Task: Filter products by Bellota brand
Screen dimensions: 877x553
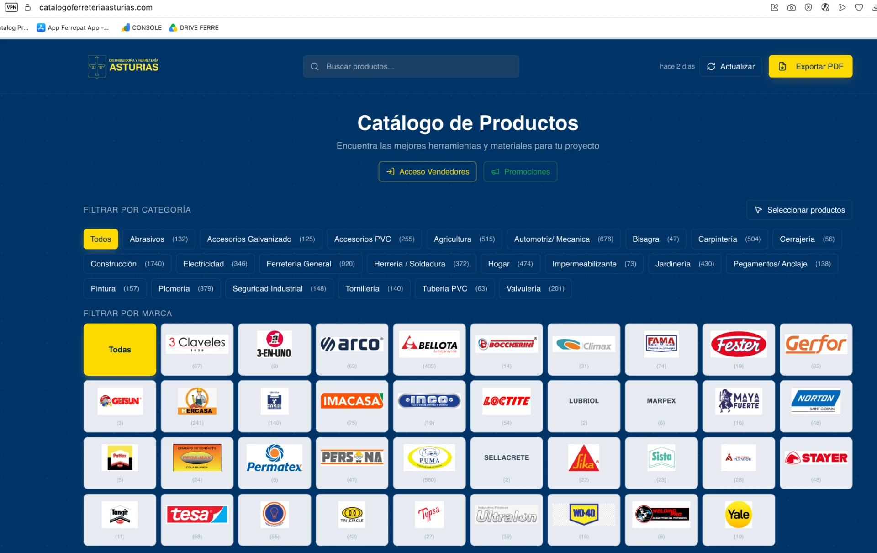Action: pos(429,349)
